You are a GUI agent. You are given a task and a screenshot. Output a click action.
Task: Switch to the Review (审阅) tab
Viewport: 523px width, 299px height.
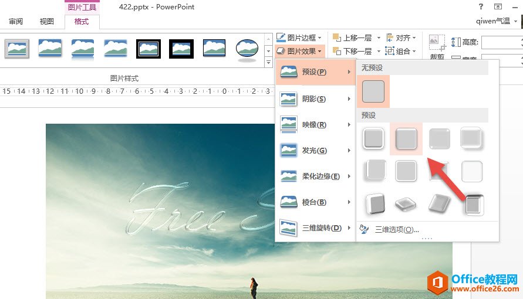point(16,22)
